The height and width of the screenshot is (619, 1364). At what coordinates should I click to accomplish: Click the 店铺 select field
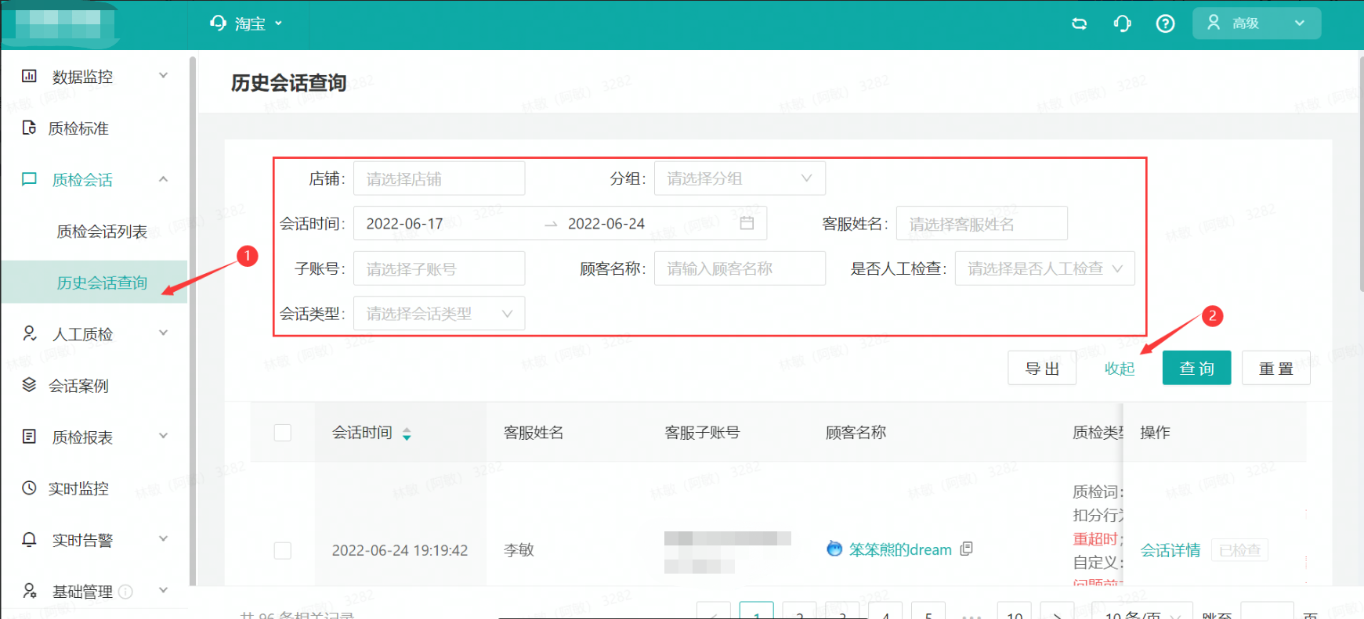pyautogui.click(x=439, y=178)
